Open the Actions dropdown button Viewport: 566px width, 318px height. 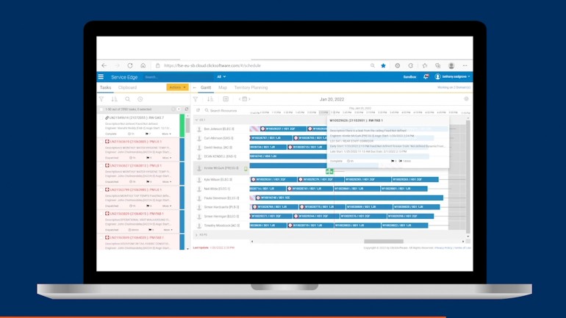177,87
